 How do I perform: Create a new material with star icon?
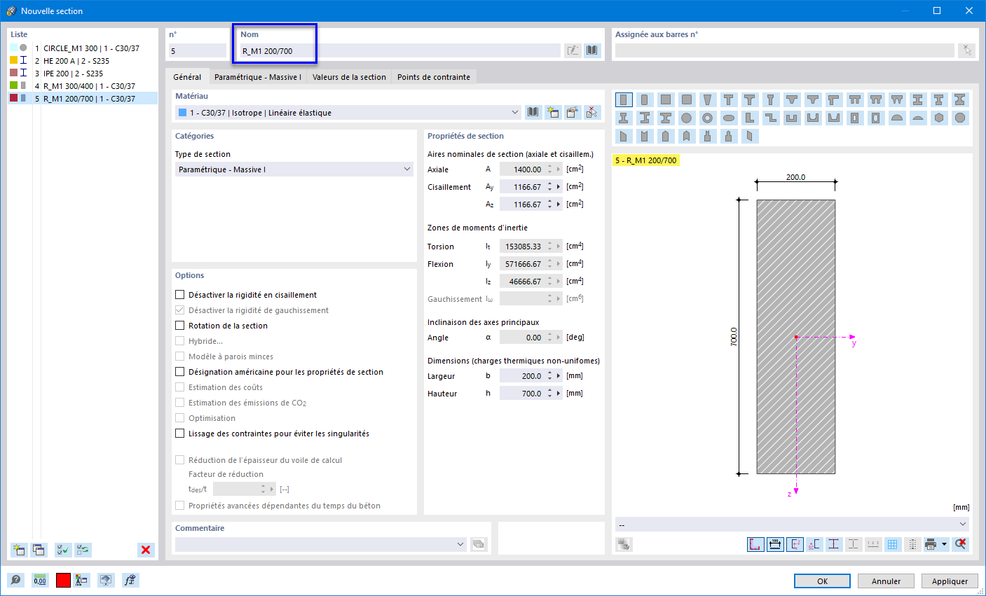point(554,112)
